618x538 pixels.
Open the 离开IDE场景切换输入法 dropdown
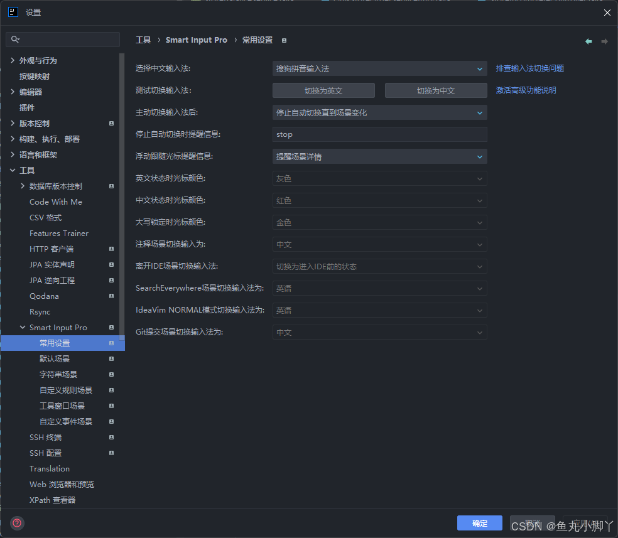pos(379,267)
